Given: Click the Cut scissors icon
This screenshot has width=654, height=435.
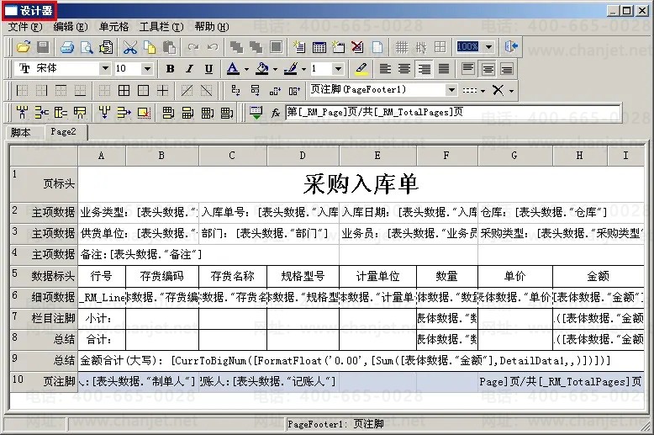Looking at the screenshot, I should tap(130, 47).
